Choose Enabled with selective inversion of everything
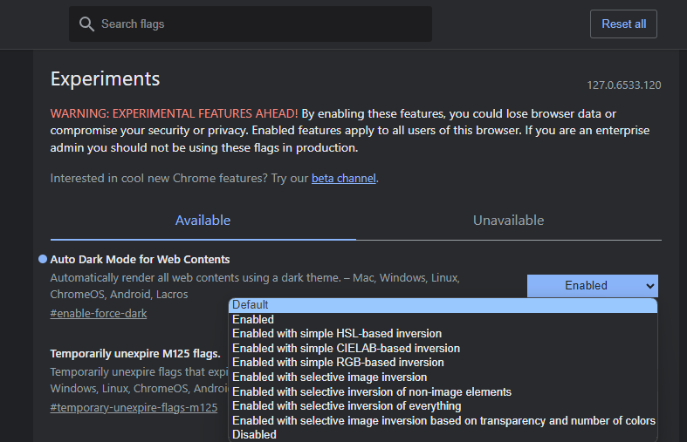 (x=347, y=406)
